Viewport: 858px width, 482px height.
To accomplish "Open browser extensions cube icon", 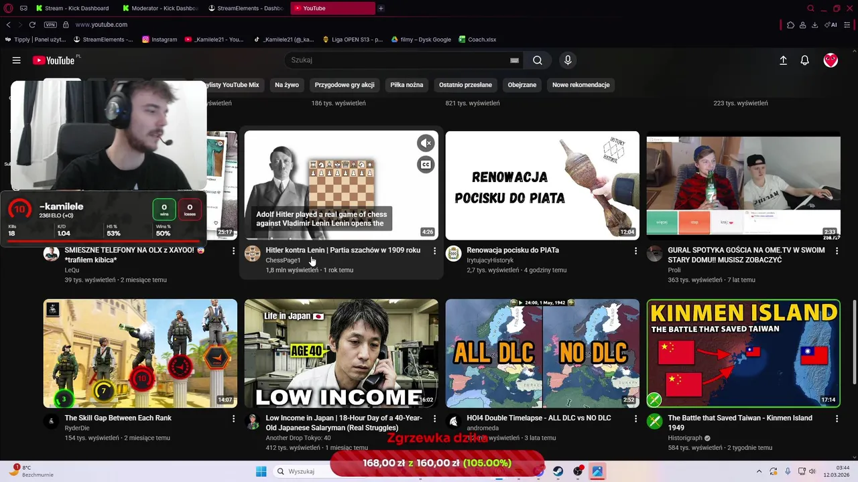I will tap(790, 25).
